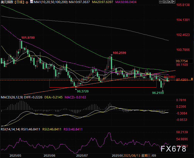Click the 2025/06 label on time axis
Viewport: 194px width, 158px height.
click(x=50, y=156)
